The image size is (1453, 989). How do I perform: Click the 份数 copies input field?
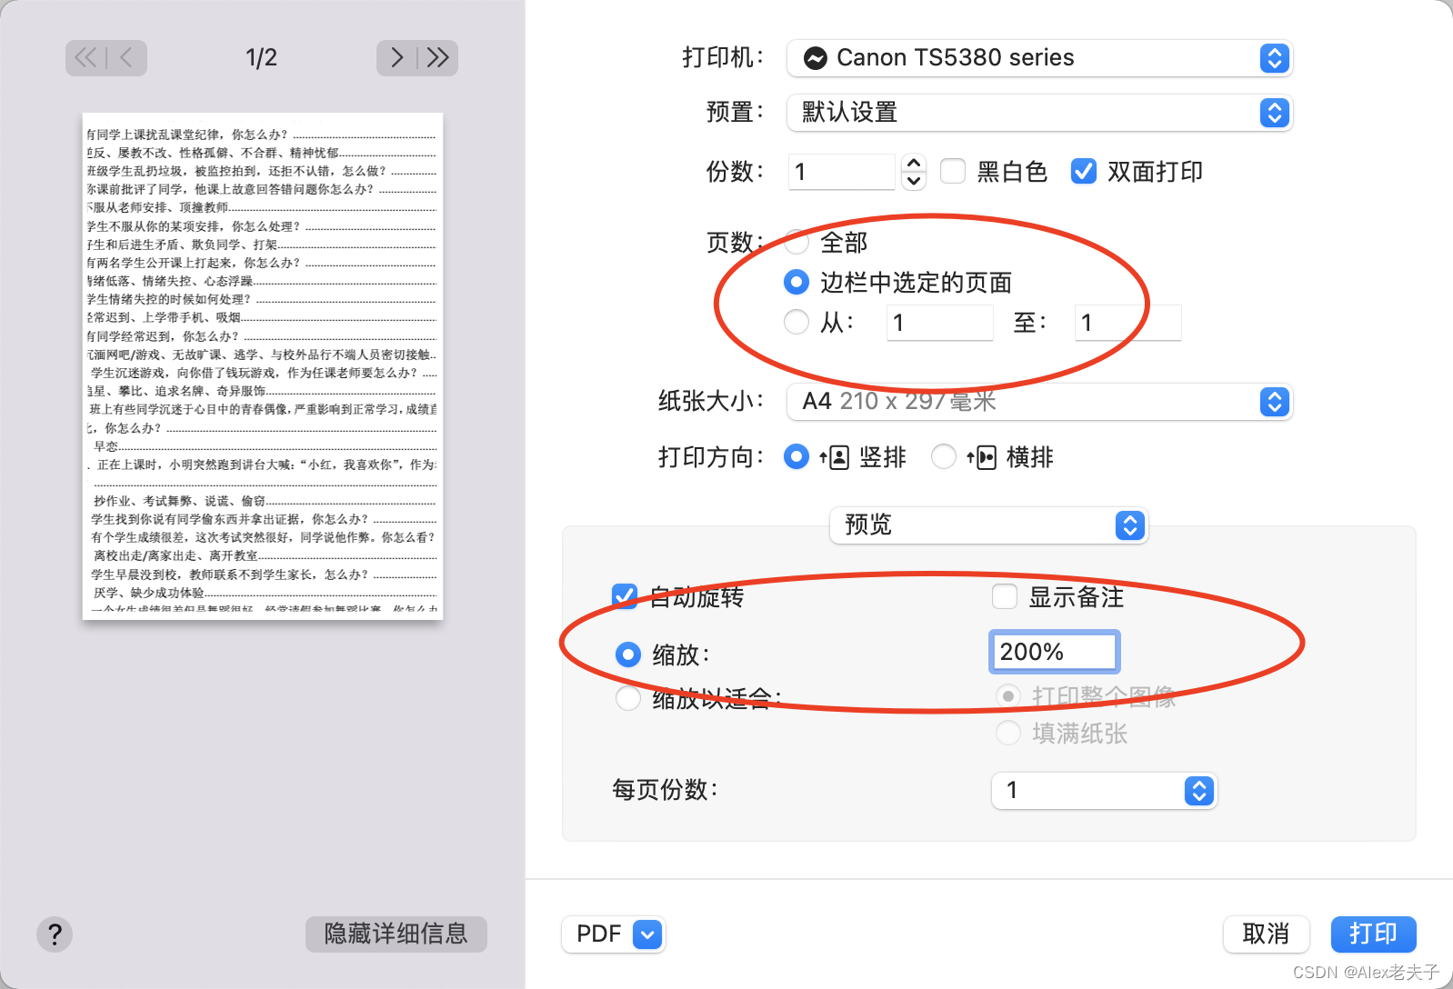[842, 172]
